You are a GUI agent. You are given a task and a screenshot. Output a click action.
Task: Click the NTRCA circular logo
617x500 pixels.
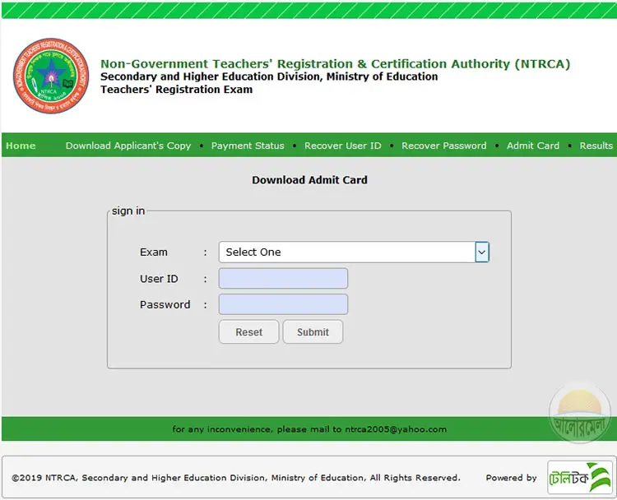[x=50, y=76]
